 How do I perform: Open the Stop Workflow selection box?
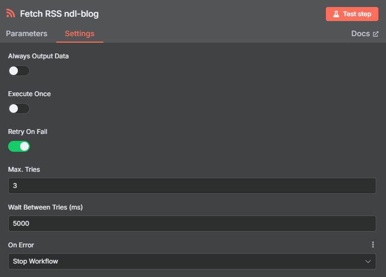(x=192, y=261)
